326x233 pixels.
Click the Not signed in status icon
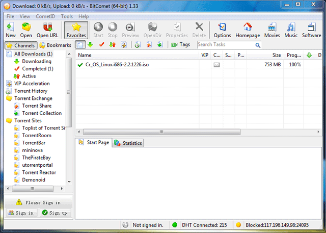(x=125, y=225)
